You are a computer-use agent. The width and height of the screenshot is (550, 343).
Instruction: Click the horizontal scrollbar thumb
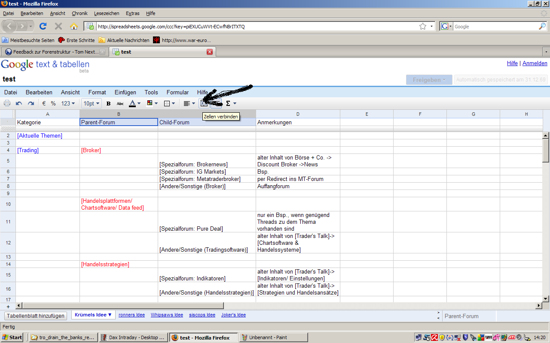point(122,306)
